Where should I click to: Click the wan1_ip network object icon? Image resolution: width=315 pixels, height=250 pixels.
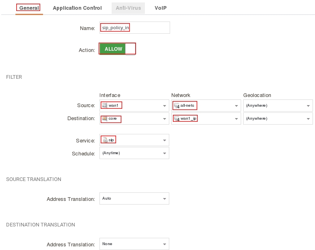(x=177, y=119)
